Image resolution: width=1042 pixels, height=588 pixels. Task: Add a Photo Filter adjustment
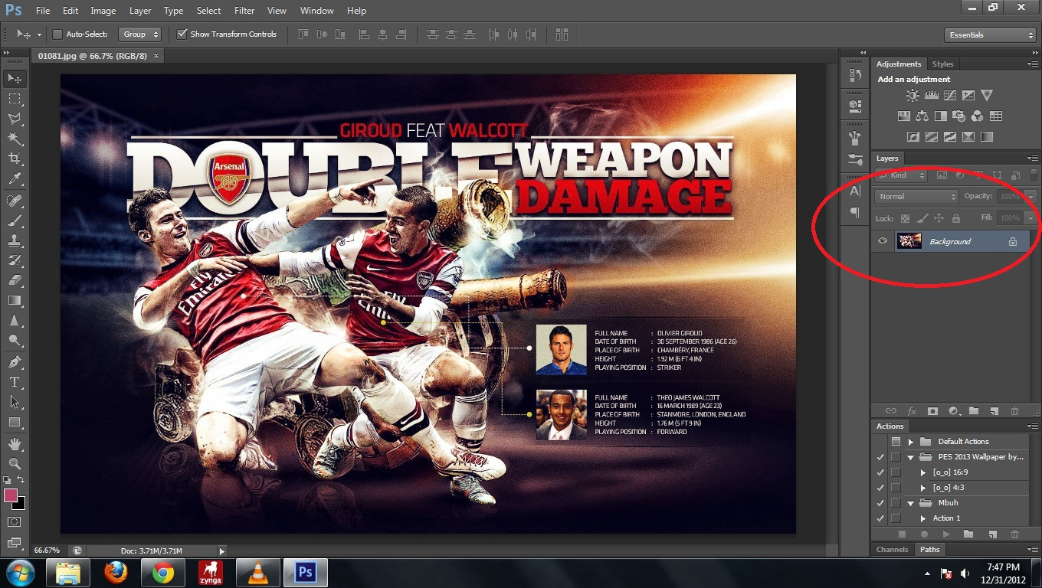point(958,116)
